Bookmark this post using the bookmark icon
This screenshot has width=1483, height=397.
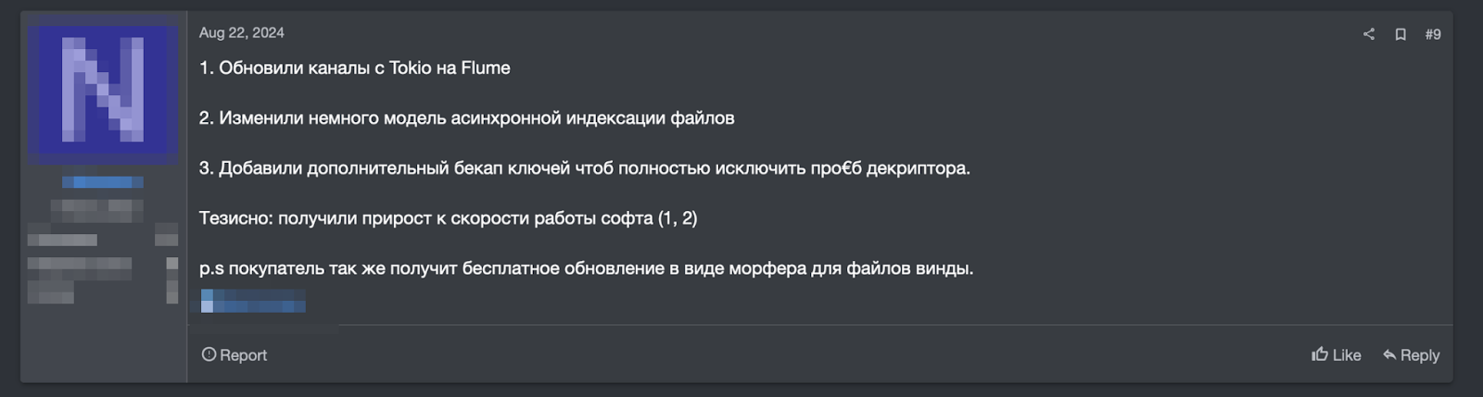pos(1401,34)
